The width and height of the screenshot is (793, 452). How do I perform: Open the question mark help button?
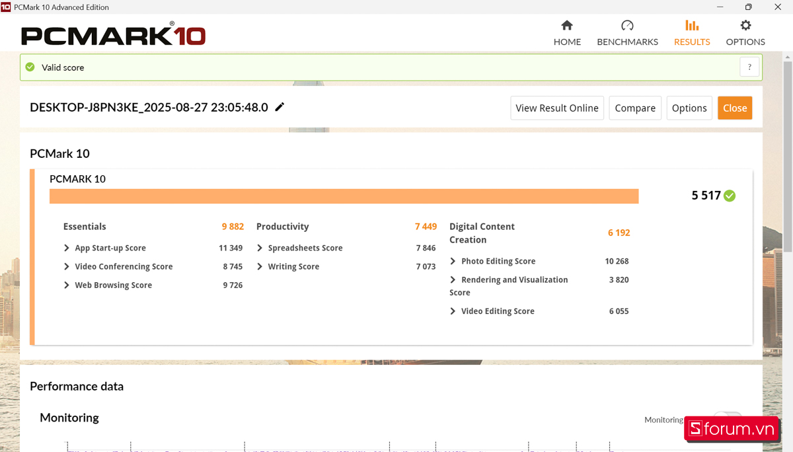pos(749,67)
